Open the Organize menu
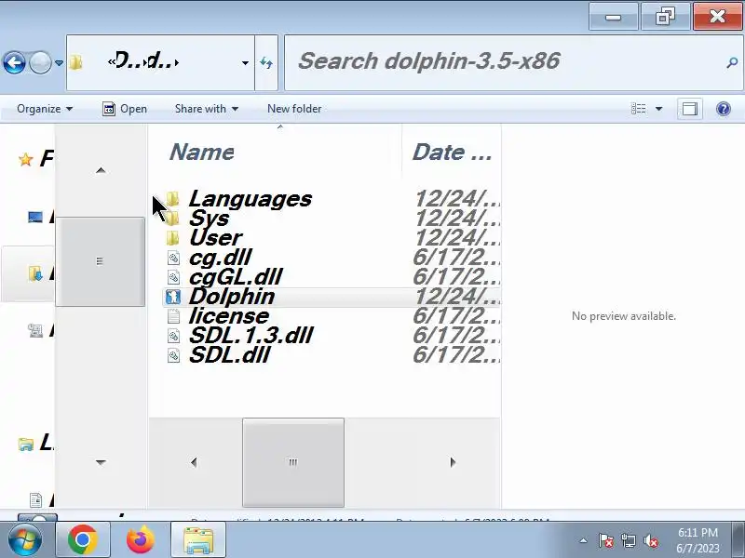The height and width of the screenshot is (558, 745). click(x=45, y=109)
